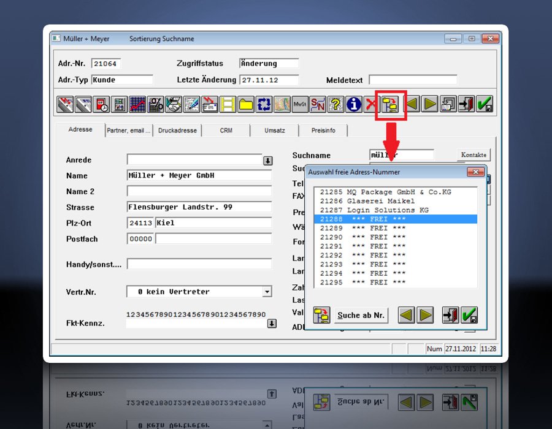Open the Umsatz tab
The height and width of the screenshot is (429, 552).
(275, 131)
